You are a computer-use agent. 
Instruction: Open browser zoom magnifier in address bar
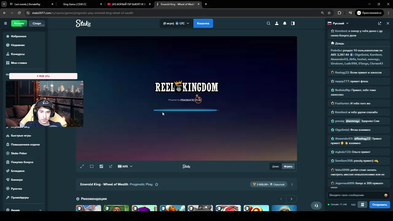click(322, 13)
